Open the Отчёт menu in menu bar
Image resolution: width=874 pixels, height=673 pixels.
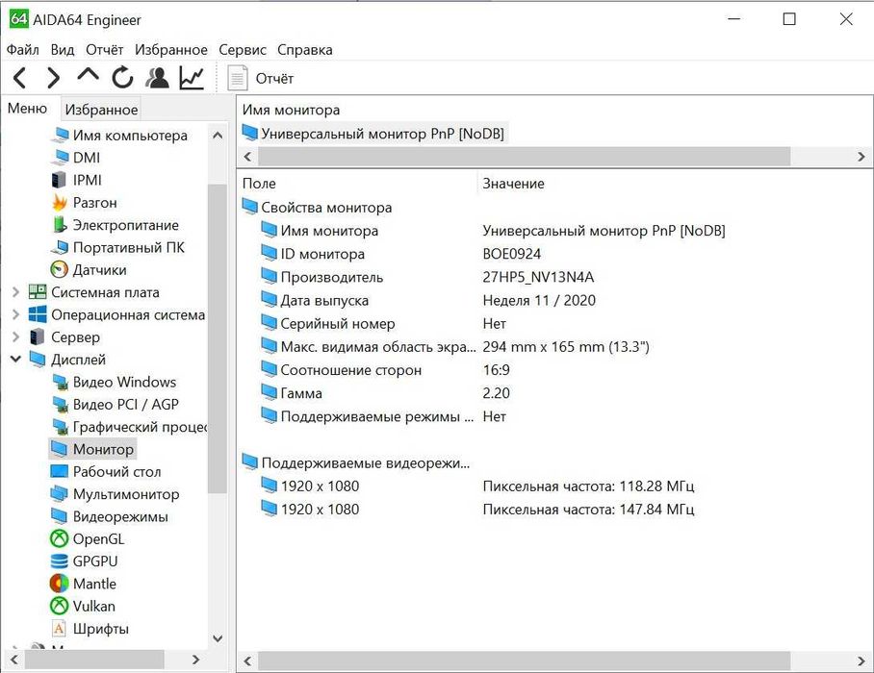104,50
